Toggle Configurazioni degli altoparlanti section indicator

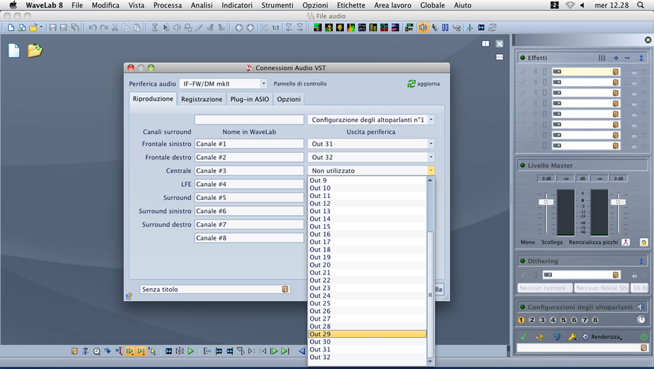pyautogui.click(x=522, y=307)
